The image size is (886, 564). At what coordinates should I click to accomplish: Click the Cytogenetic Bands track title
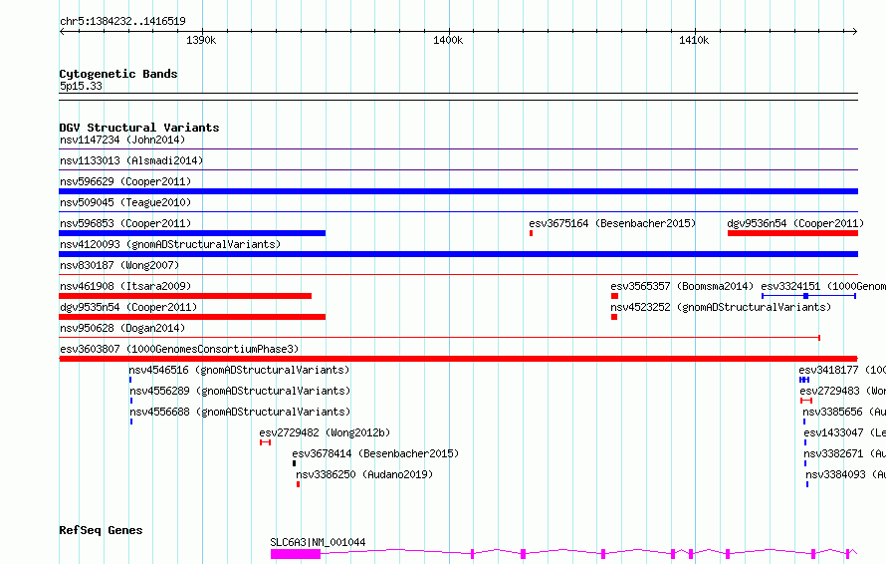pos(118,74)
